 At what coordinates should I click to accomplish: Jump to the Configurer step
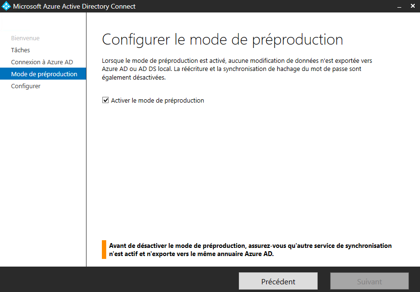click(25, 86)
